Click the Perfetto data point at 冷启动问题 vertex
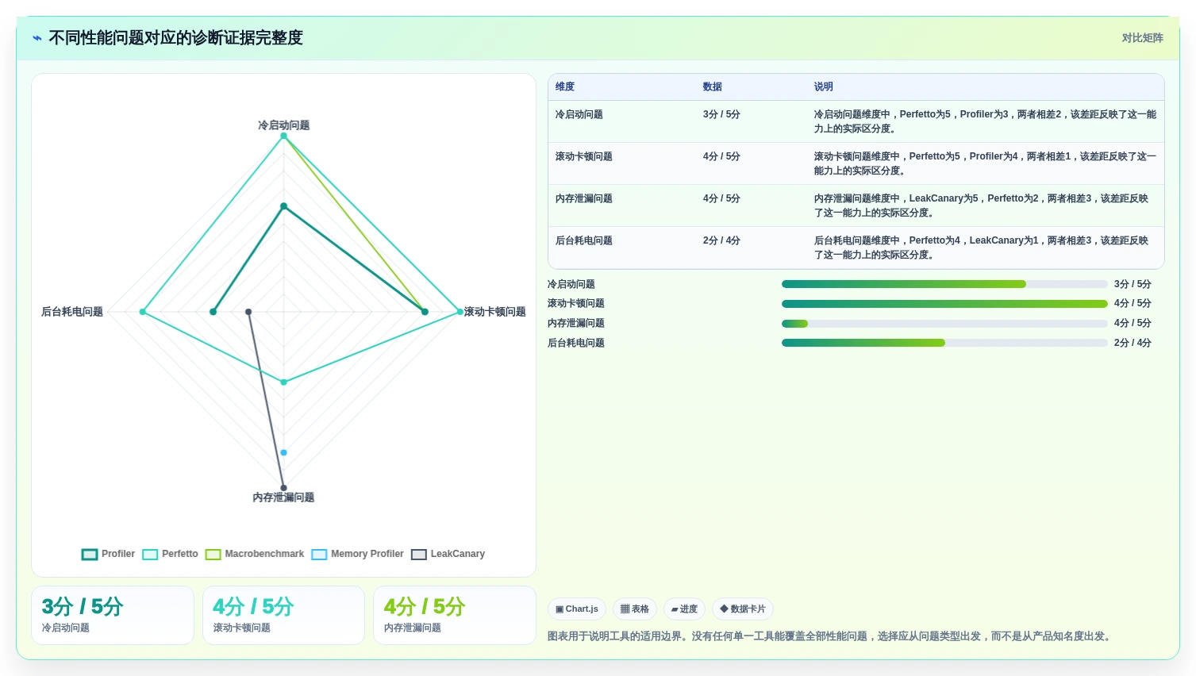1196x676 pixels. click(x=283, y=136)
